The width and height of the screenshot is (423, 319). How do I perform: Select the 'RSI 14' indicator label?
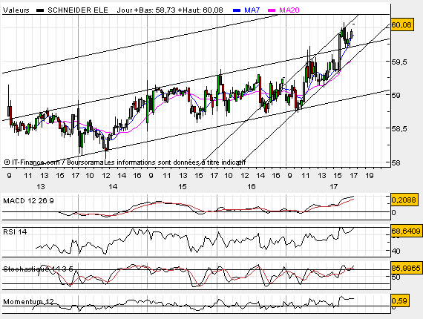(x=15, y=232)
